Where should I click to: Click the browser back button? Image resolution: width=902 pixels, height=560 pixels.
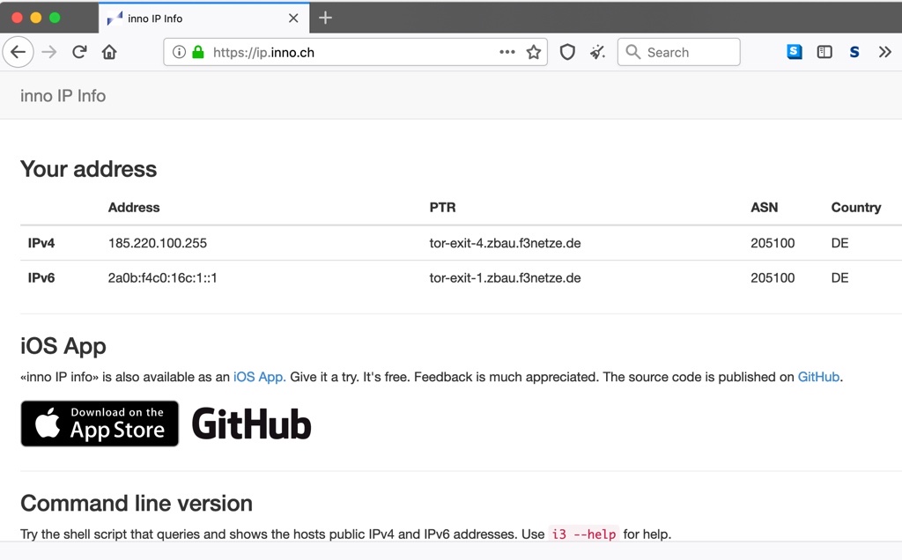point(18,52)
